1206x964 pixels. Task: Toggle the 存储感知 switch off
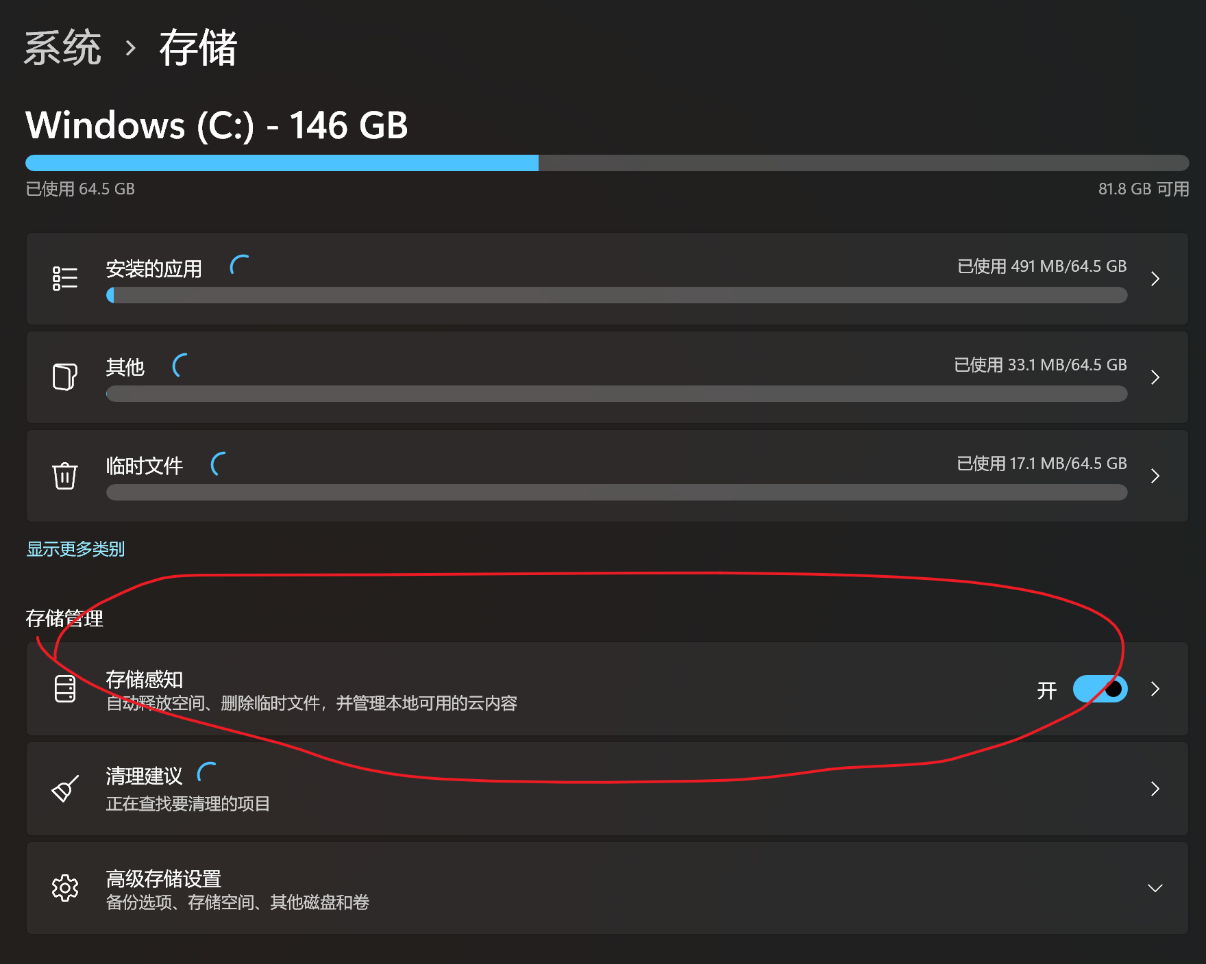click(1100, 689)
